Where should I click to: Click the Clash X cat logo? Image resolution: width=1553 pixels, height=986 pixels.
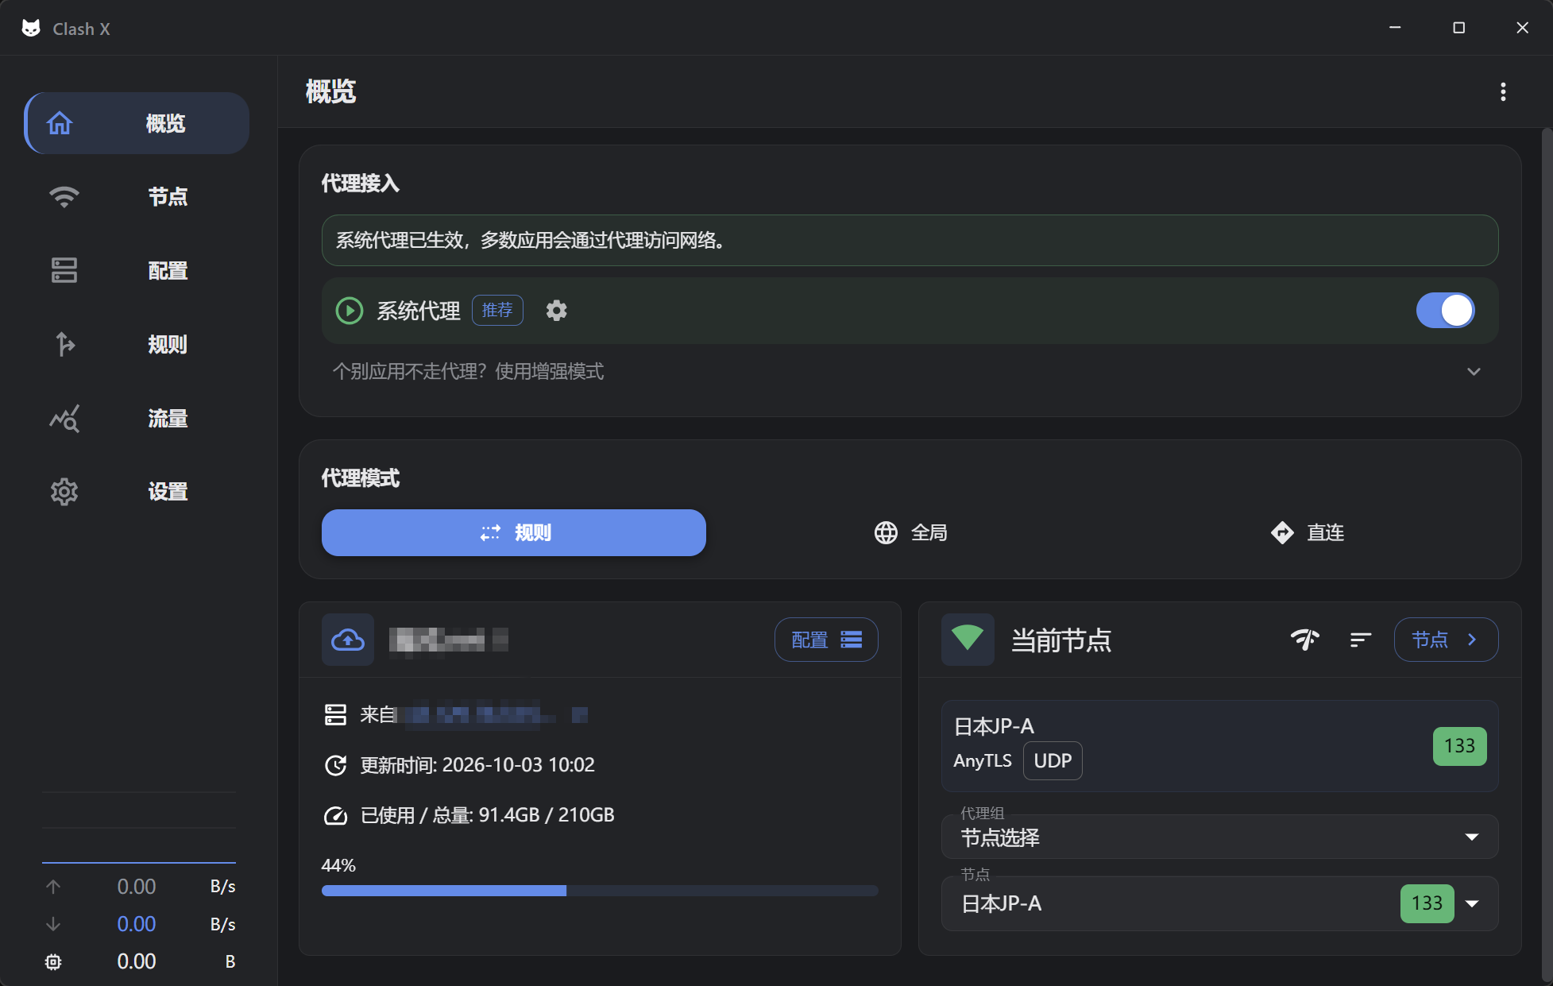pyautogui.click(x=31, y=29)
